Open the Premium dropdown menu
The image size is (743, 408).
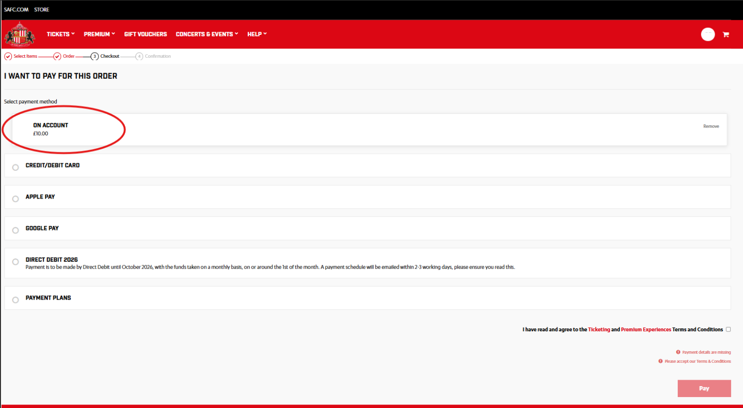(x=99, y=34)
